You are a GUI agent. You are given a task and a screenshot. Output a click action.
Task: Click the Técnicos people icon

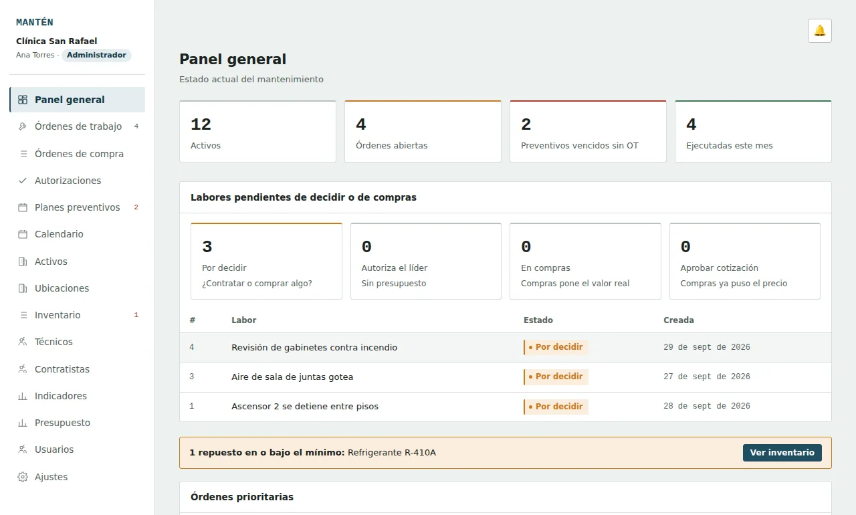23,342
